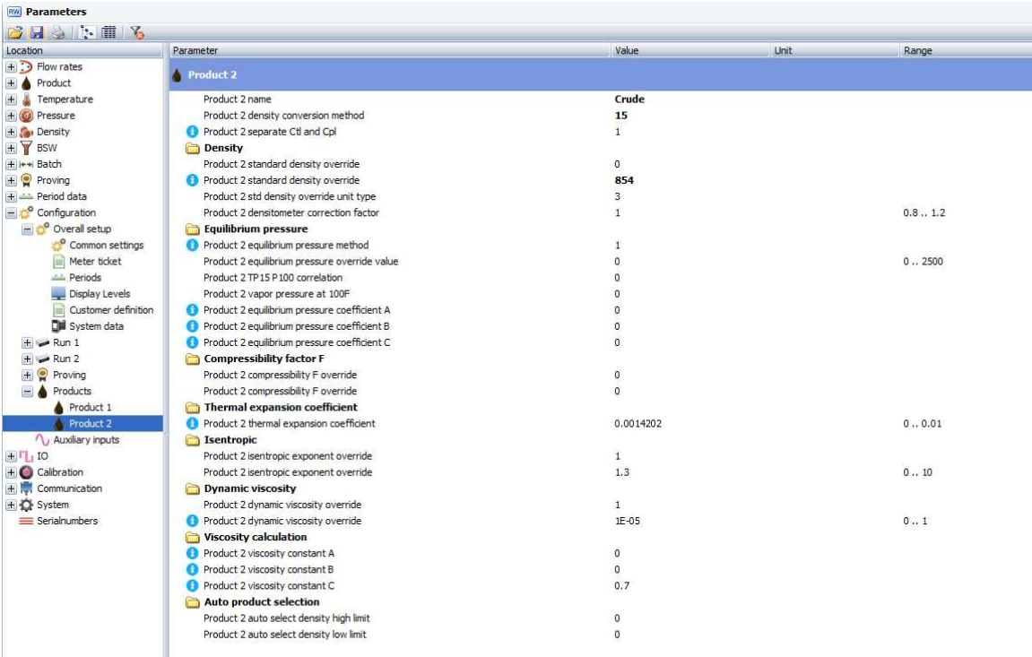The width and height of the screenshot is (1032, 657).
Task: Click the Auxiliary inputs wave icon
Action: click(43, 439)
